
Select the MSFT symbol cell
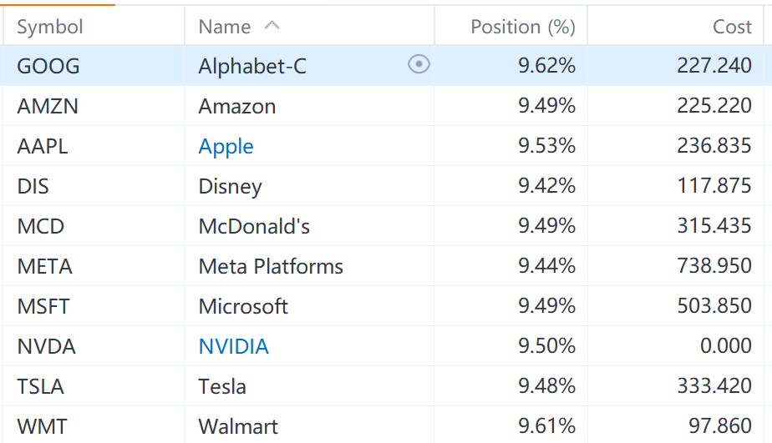click(43, 307)
